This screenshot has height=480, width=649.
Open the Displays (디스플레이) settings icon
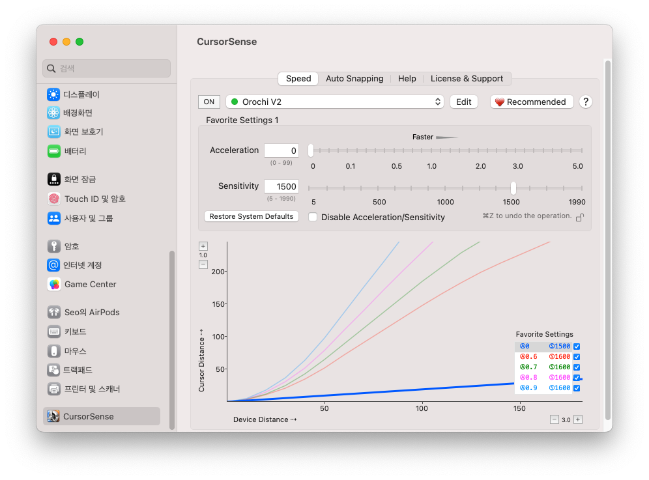click(x=53, y=94)
